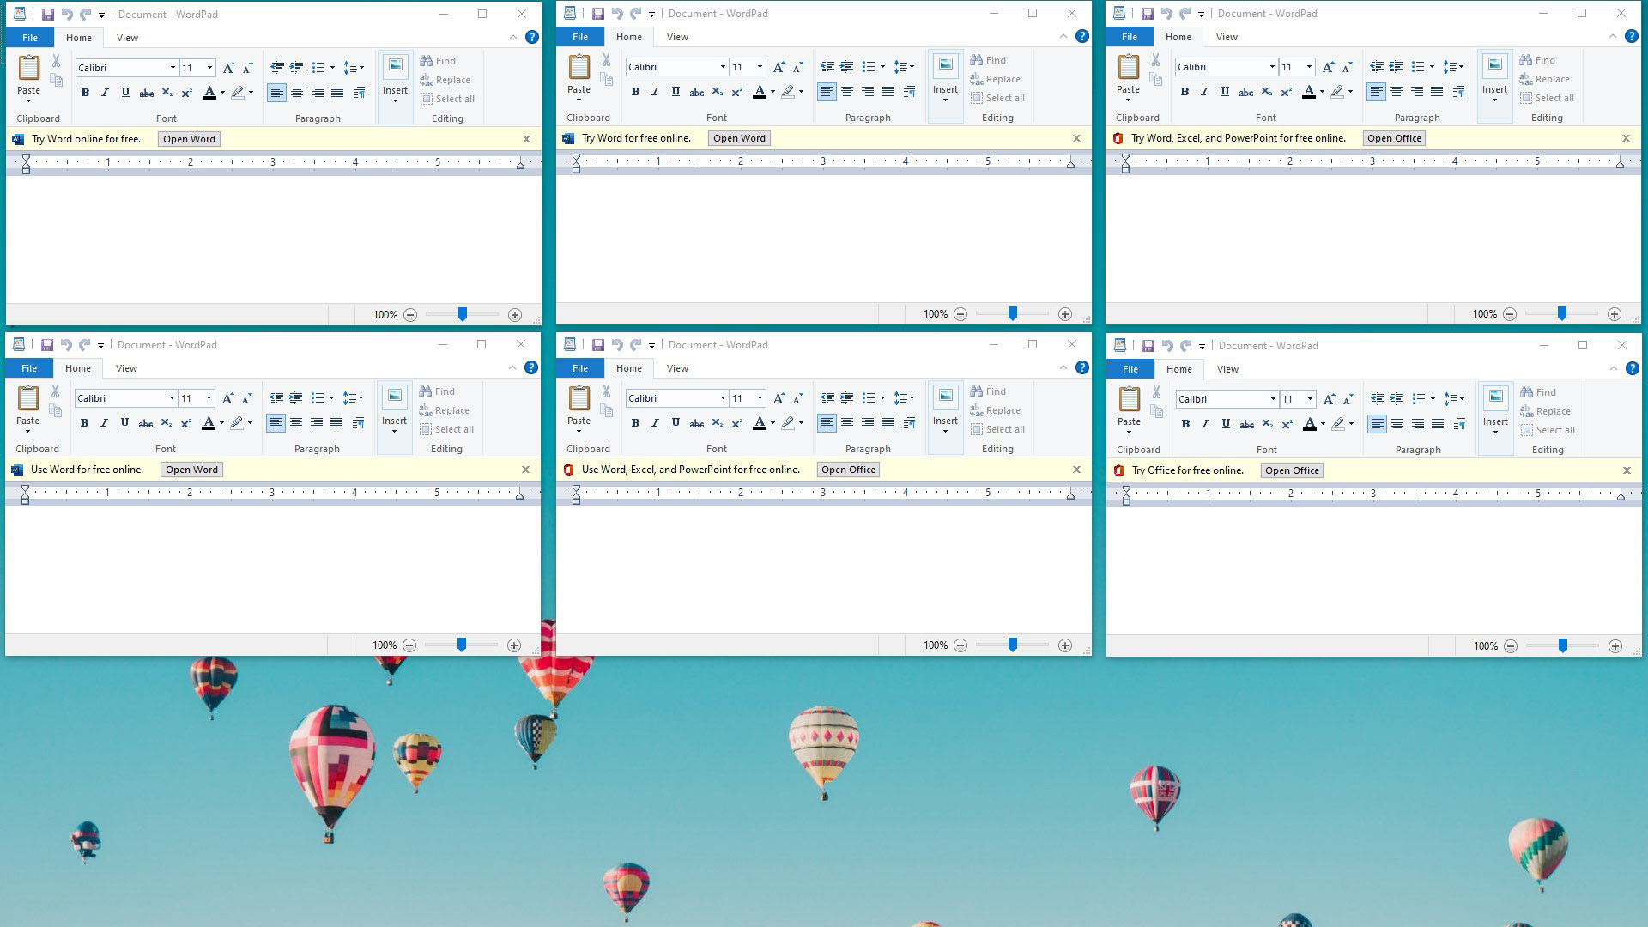Image resolution: width=1648 pixels, height=927 pixels.
Task: Click Open Office beside 'Try Office for free online'
Action: (1291, 470)
